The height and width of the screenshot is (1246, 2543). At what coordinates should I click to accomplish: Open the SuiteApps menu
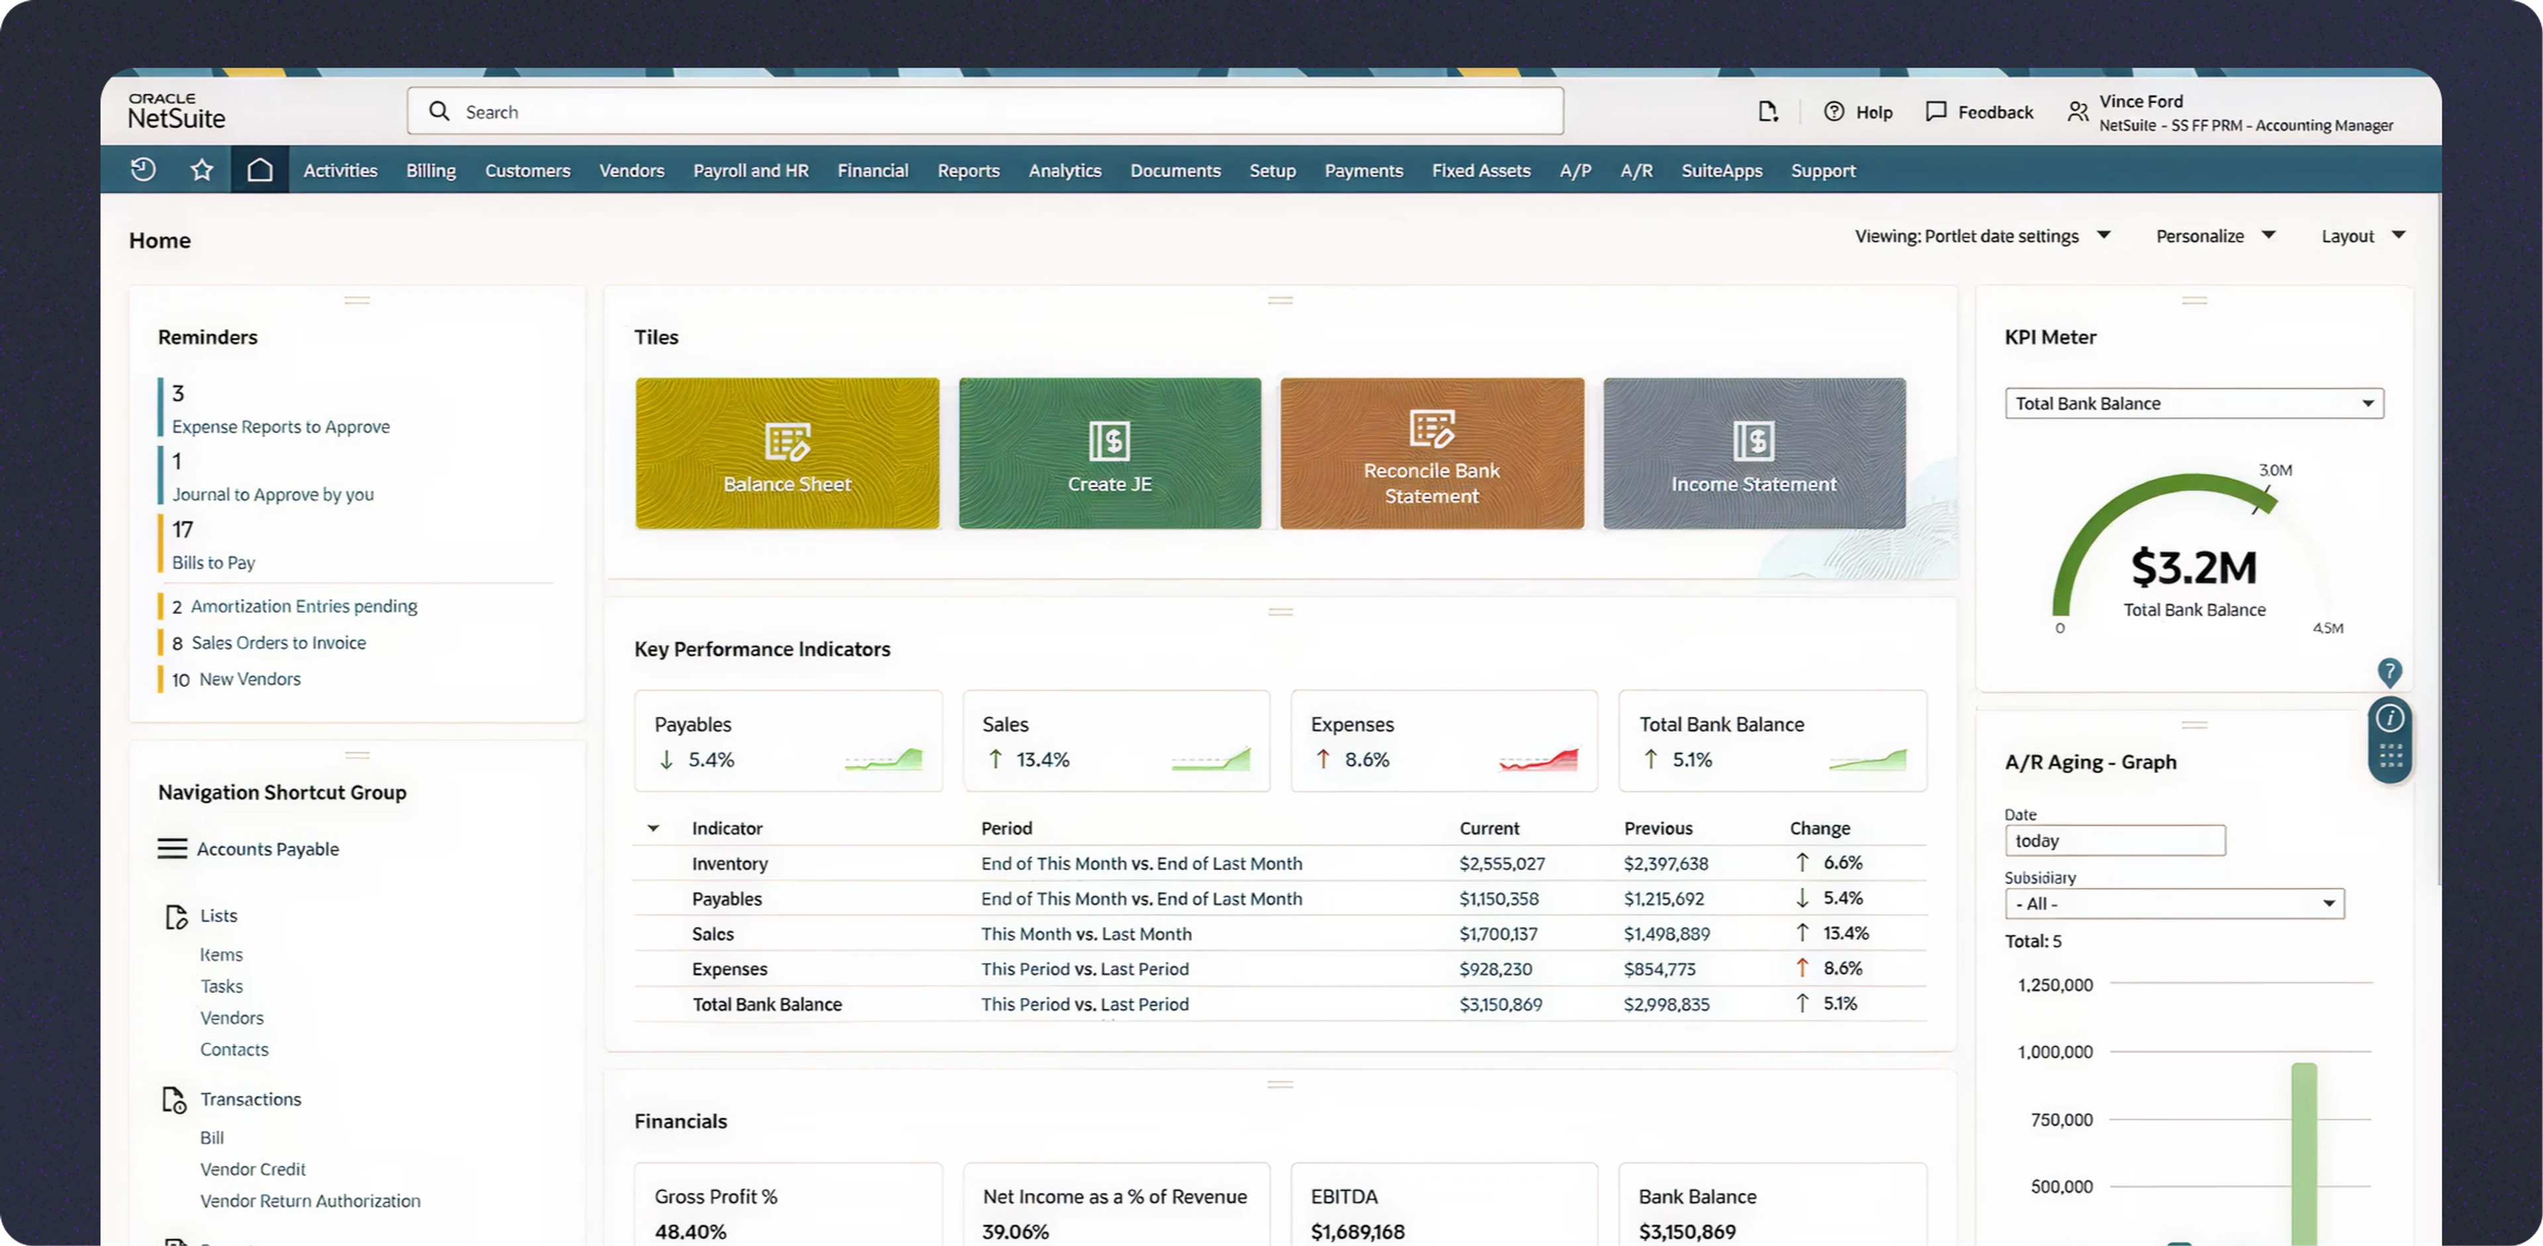coord(1722,170)
